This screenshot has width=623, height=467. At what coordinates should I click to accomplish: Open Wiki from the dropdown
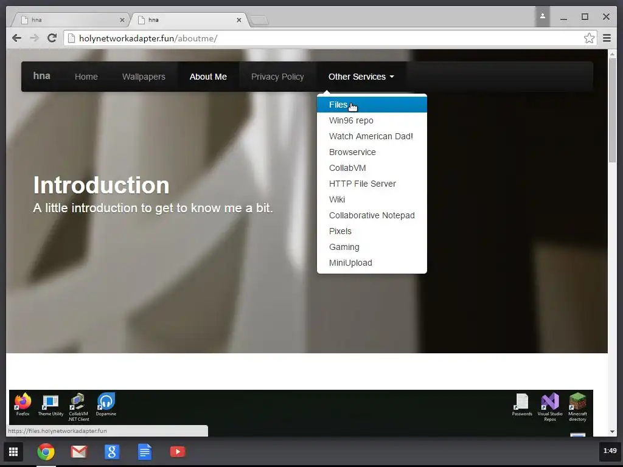(x=372, y=199)
